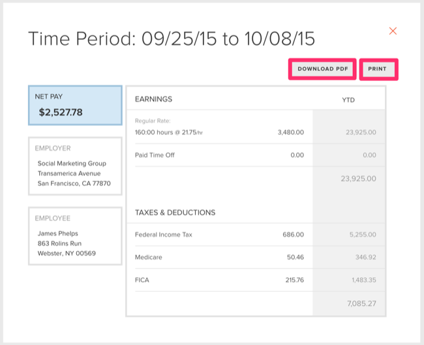Print the pay stub
424x345 pixels.
(377, 69)
